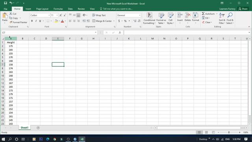This screenshot has width=252, height=142.
Task: Apply Percent Style format
Action: [x=125, y=21]
